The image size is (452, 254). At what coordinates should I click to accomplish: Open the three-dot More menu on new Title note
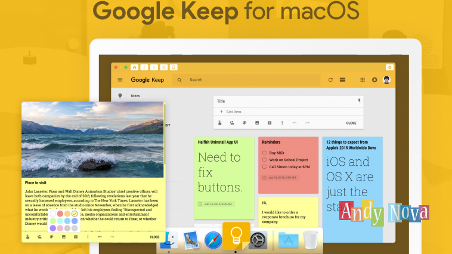[282, 123]
